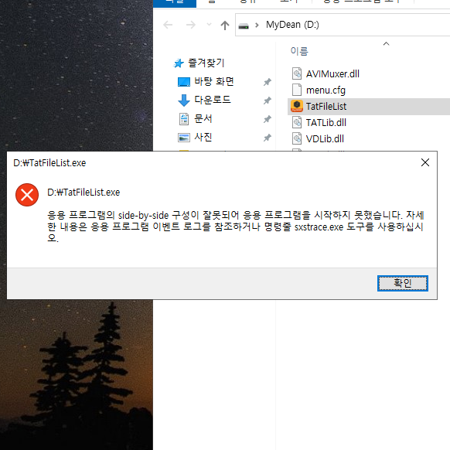Click the VDLib.dll file icon
This screenshot has width=450, height=450.
[297, 138]
